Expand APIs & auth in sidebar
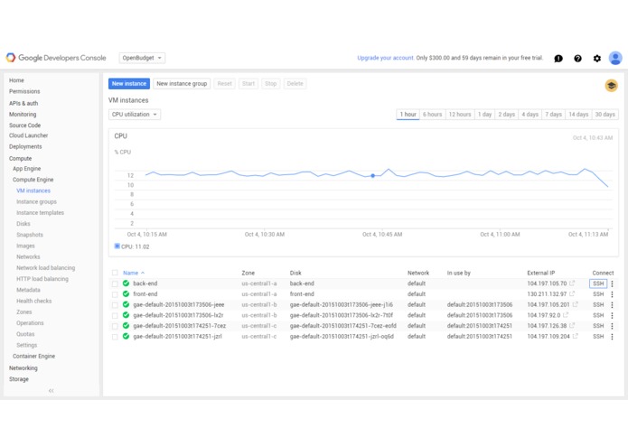The image size is (628, 446). coord(23,103)
